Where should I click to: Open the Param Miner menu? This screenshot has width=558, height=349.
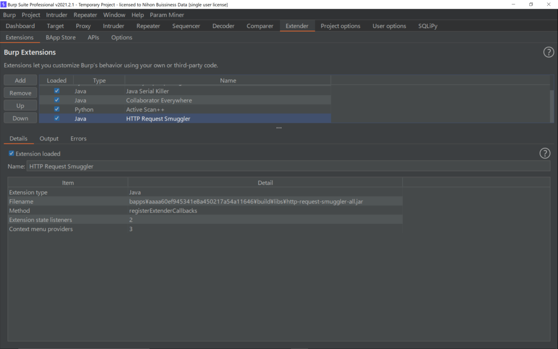pos(167,15)
